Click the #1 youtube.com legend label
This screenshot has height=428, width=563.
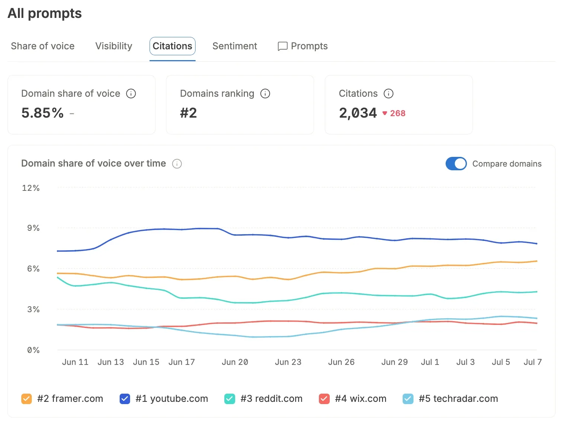tap(172, 398)
